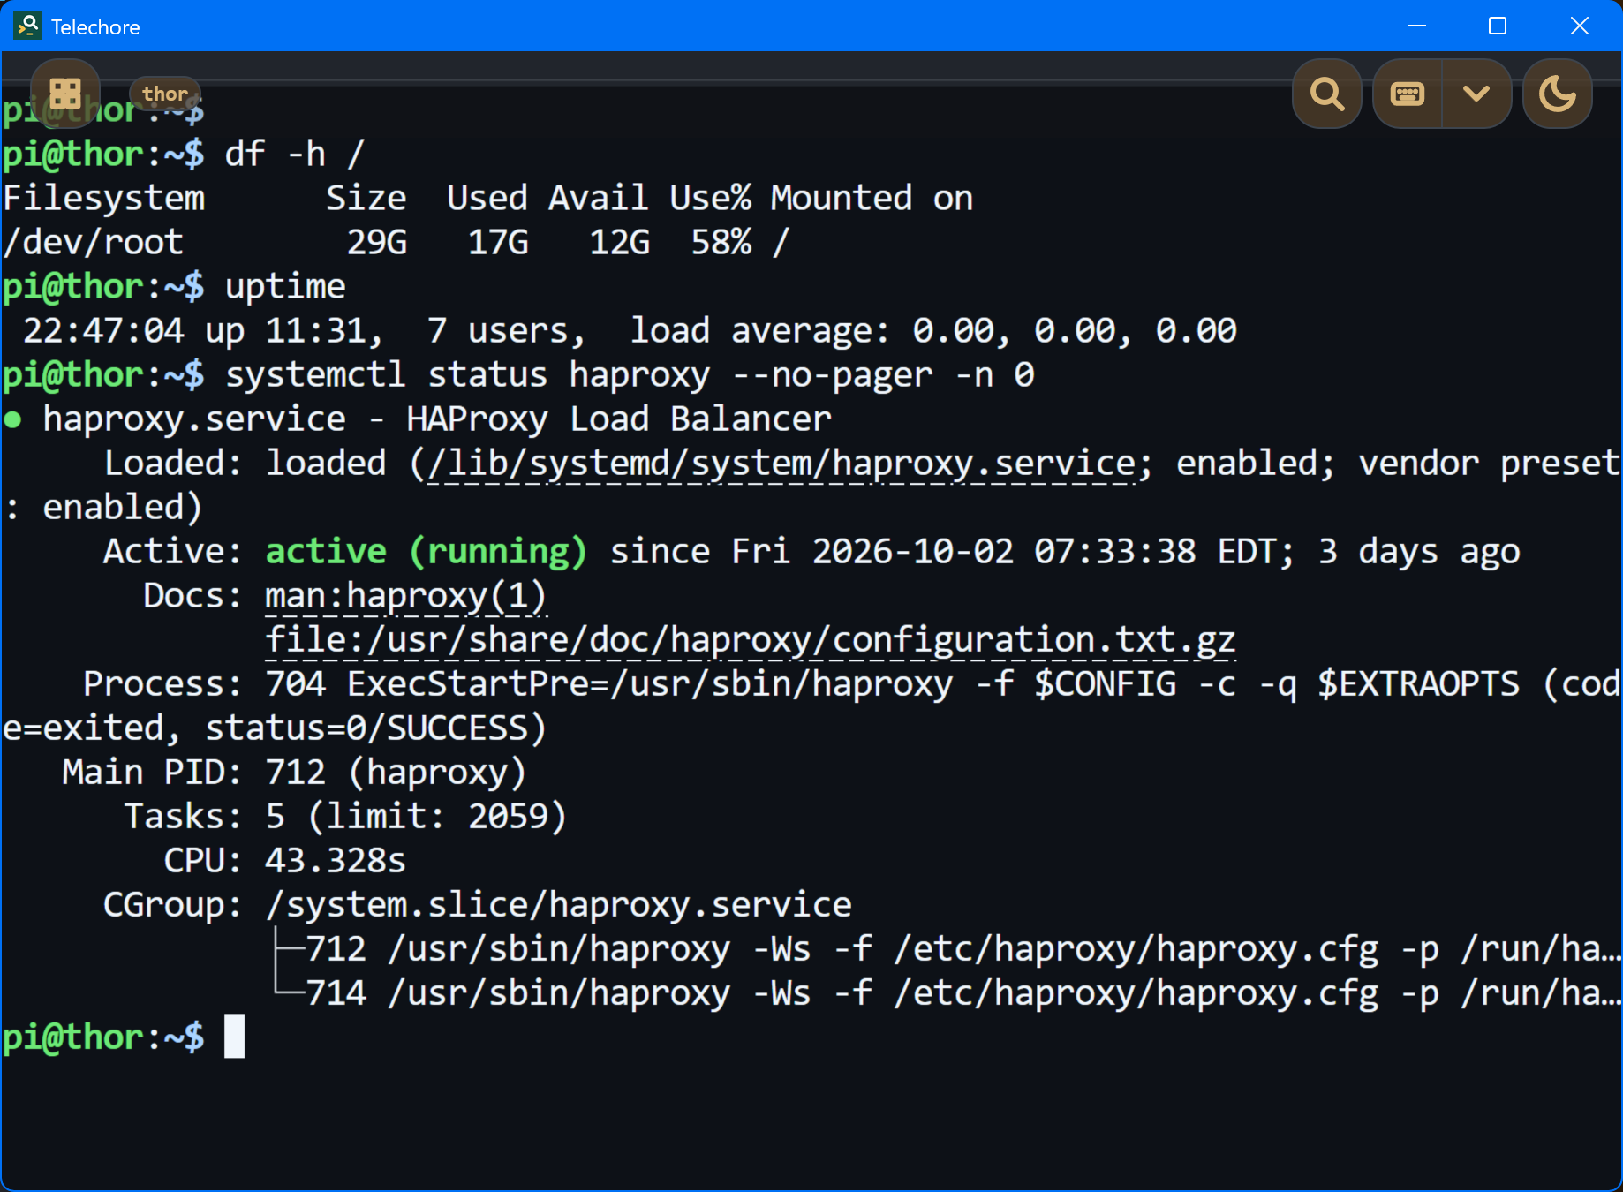Toggle dark mode moon icon

1558,94
